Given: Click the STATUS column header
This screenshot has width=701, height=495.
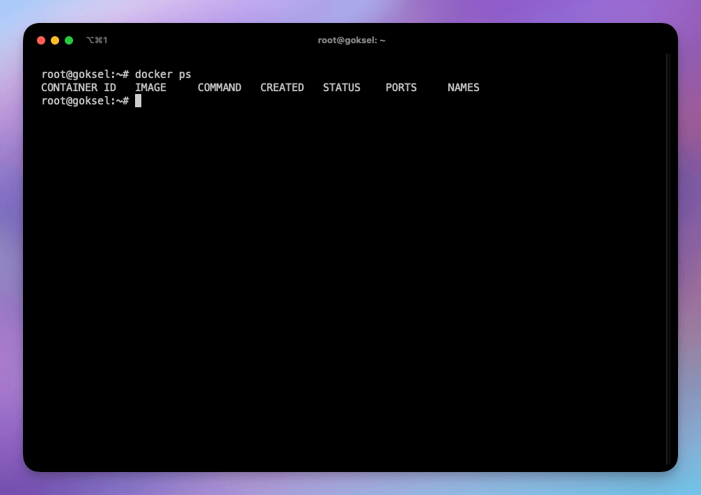Looking at the screenshot, I should (x=342, y=88).
